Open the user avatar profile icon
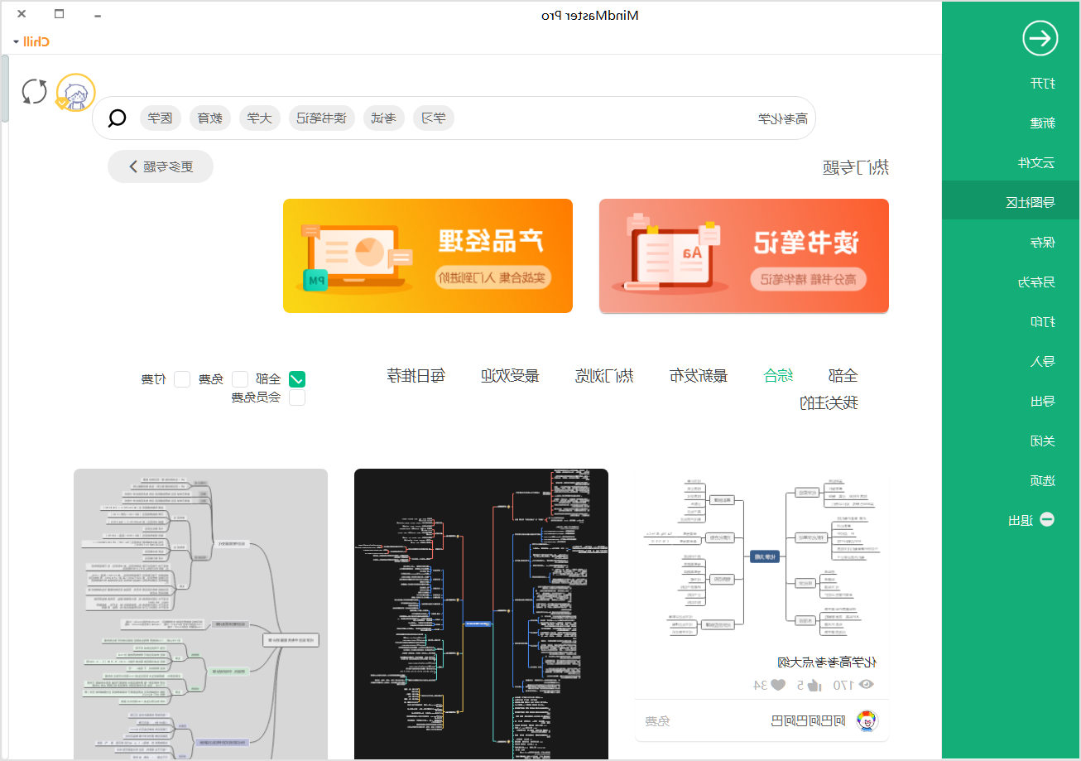 click(x=75, y=93)
